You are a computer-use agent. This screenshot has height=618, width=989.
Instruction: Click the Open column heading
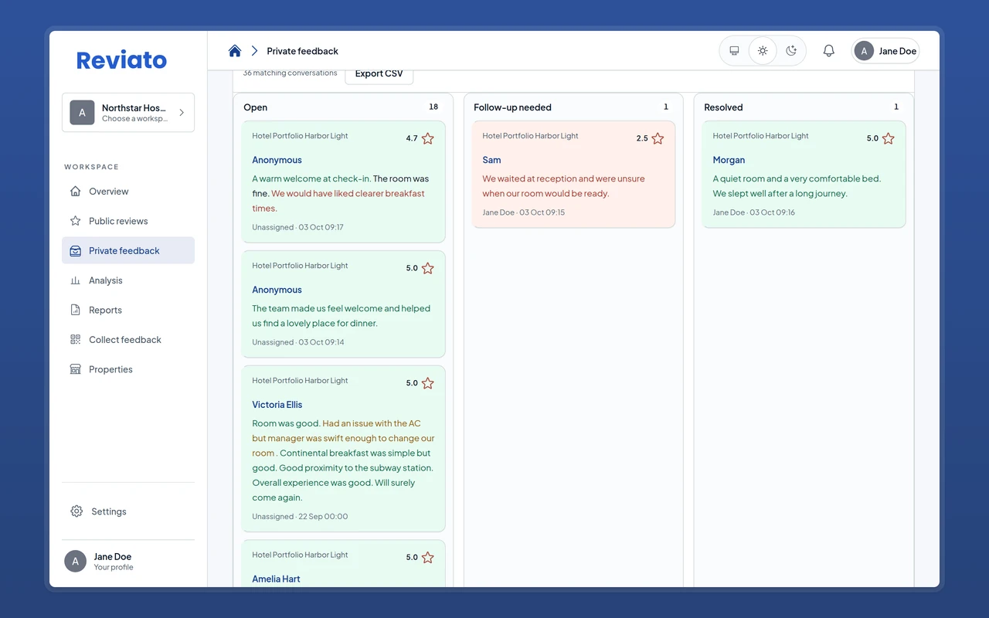tap(255, 107)
